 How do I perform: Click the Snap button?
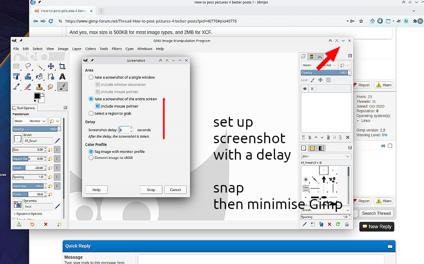[x=151, y=190]
